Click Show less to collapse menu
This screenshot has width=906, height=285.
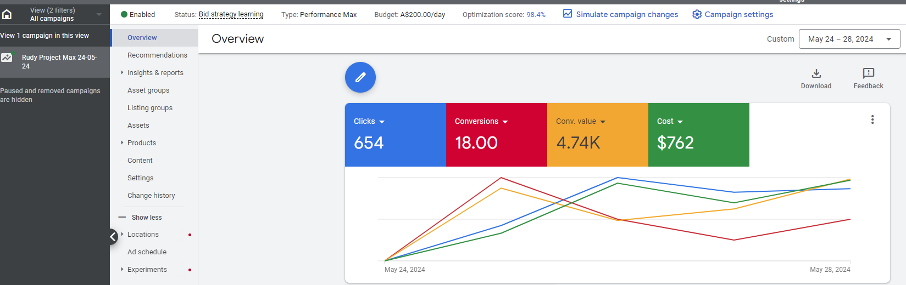(x=146, y=218)
